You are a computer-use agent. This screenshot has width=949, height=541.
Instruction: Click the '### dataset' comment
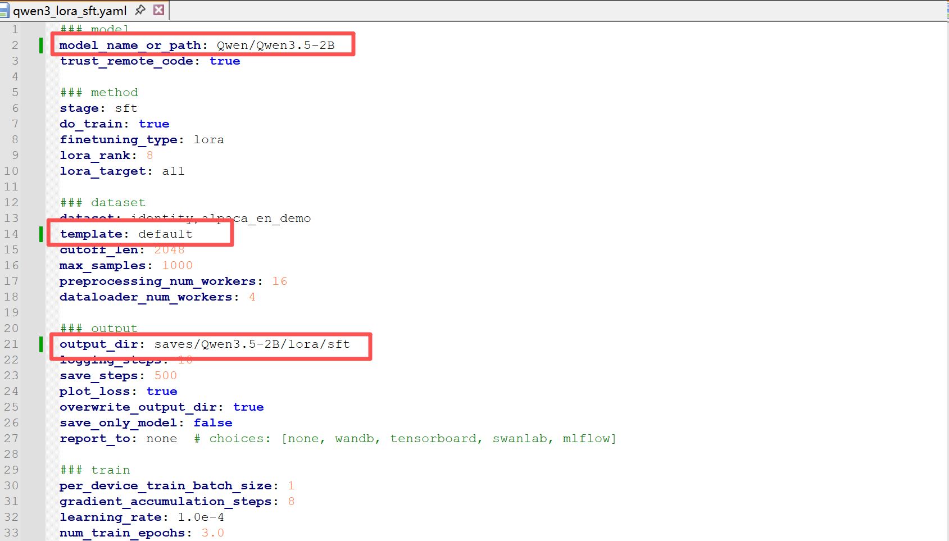coord(102,203)
